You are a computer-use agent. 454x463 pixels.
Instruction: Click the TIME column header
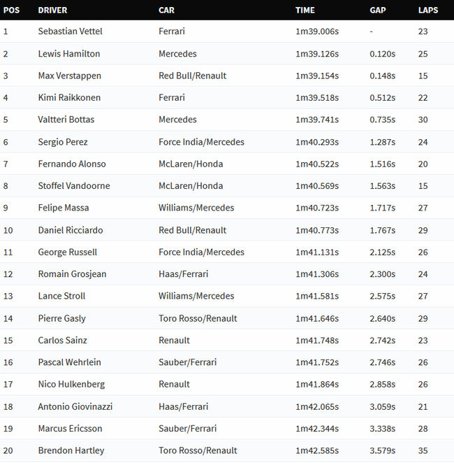click(305, 10)
